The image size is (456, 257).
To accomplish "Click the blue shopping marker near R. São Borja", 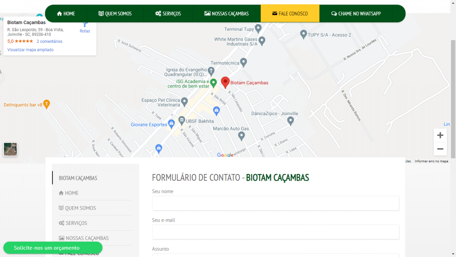I will click(x=216, y=111).
